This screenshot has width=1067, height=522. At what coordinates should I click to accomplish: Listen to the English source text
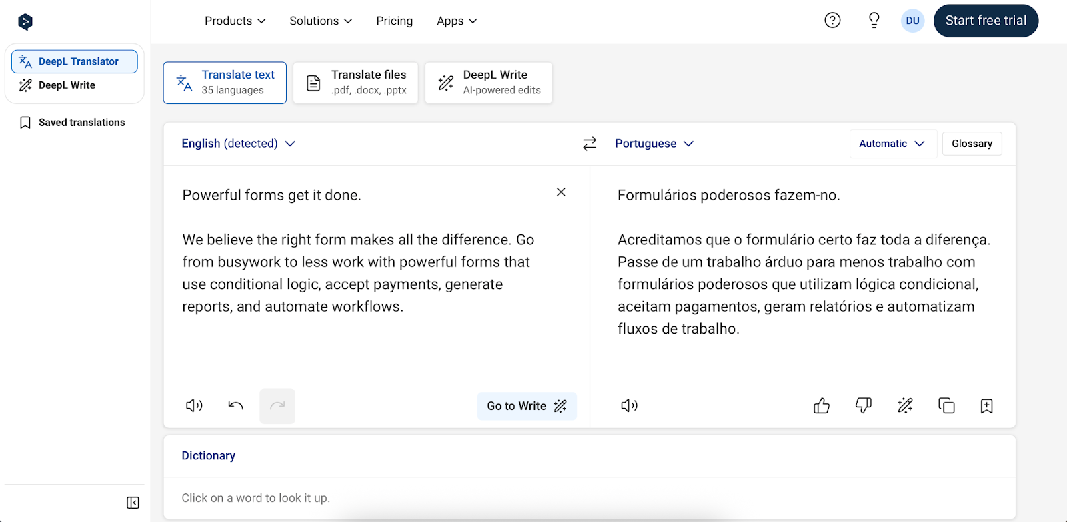click(194, 405)
